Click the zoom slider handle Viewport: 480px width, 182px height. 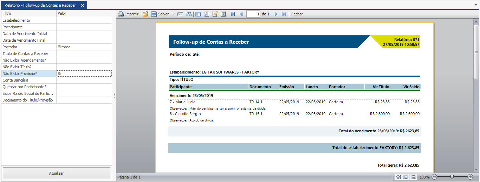tap(452, 177)
